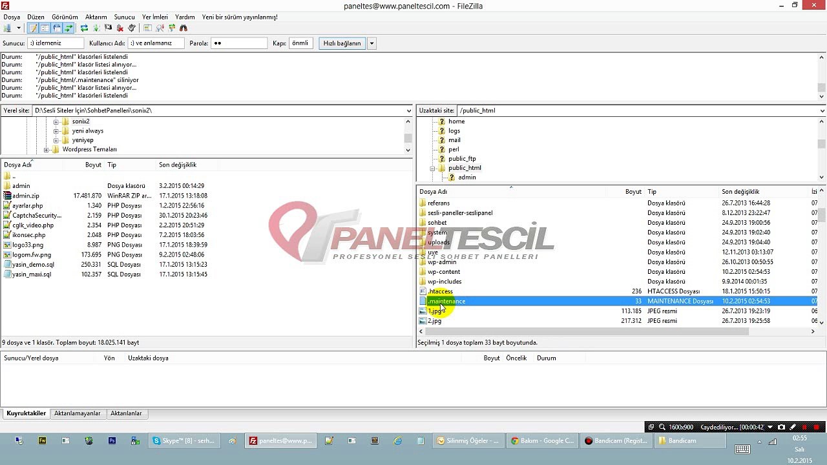Toggle transfer queue display

[68, 28]
